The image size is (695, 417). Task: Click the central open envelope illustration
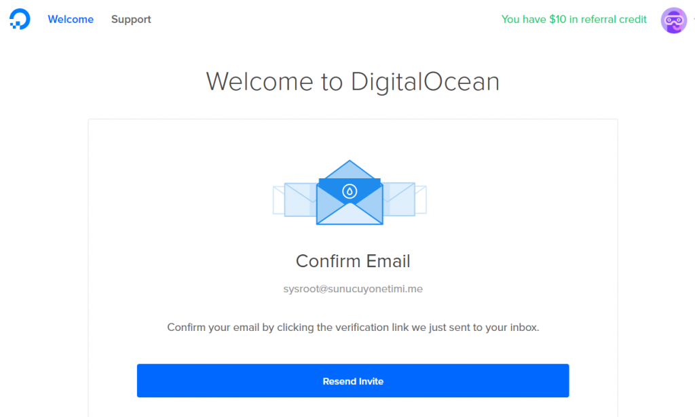click(x=350, y=193)
